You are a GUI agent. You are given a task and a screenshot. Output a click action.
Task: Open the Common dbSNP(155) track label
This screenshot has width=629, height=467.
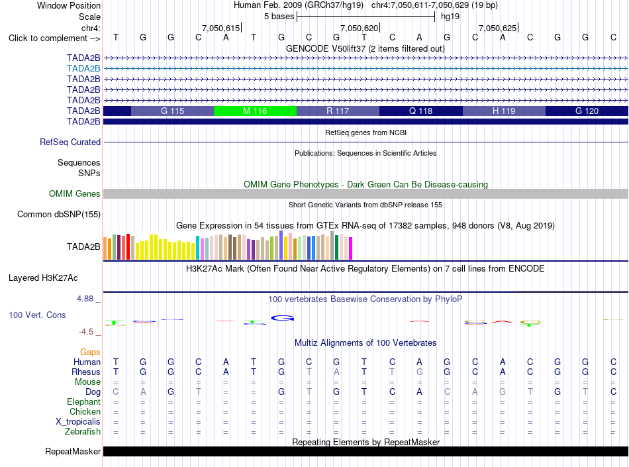pos(59,214)
